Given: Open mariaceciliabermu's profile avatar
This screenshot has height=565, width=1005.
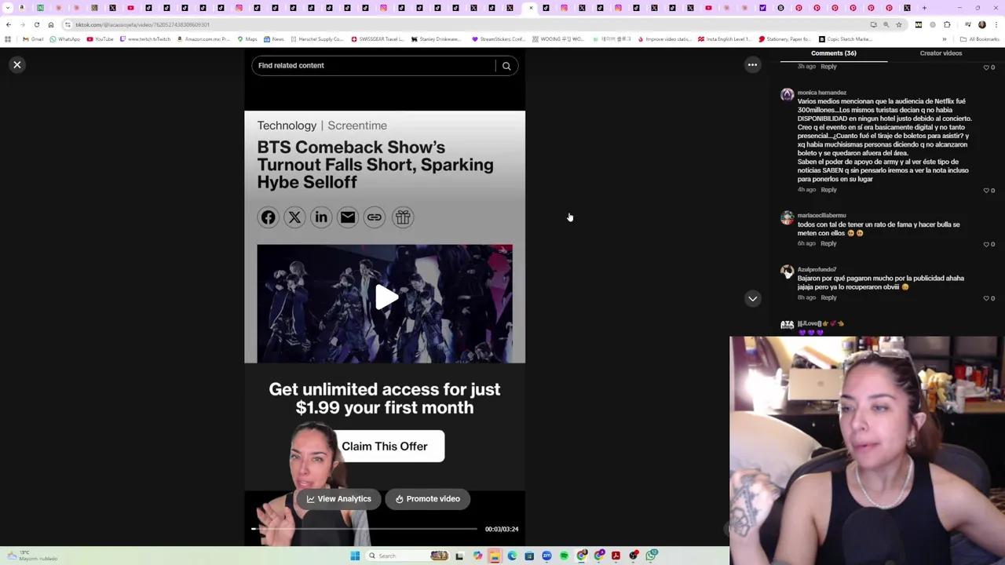Looking at the screenshot, I should [787, 218].
